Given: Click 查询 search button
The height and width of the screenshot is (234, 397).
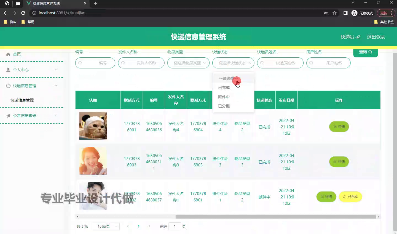Looking at the screenshot, I should tap(366, 52).
